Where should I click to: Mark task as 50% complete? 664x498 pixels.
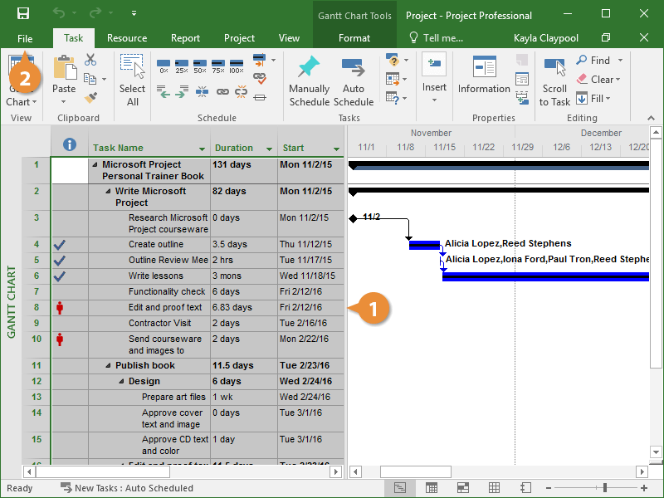pos(200,65)
